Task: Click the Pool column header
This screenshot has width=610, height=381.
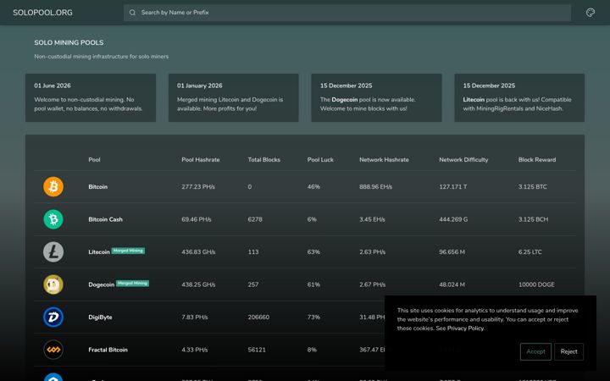Action: 94,160
